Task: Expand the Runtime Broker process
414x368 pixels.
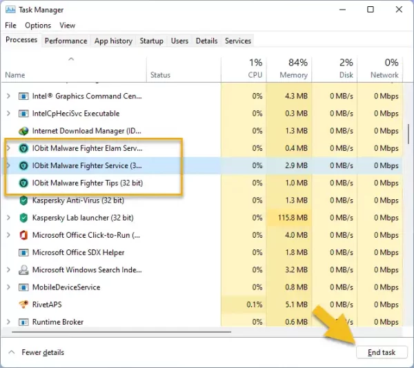Action: pos(8,322)
